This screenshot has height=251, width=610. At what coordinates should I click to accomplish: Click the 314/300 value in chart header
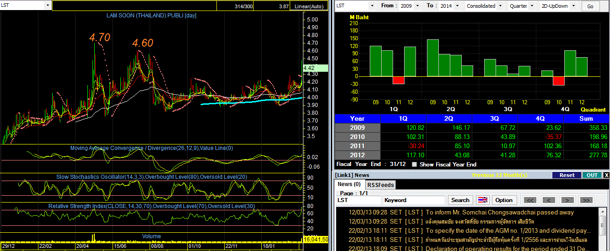[x=243, y=6]
